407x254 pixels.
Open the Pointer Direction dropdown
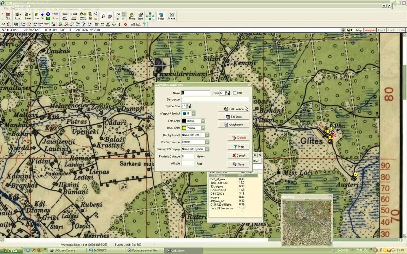(207, 142)
